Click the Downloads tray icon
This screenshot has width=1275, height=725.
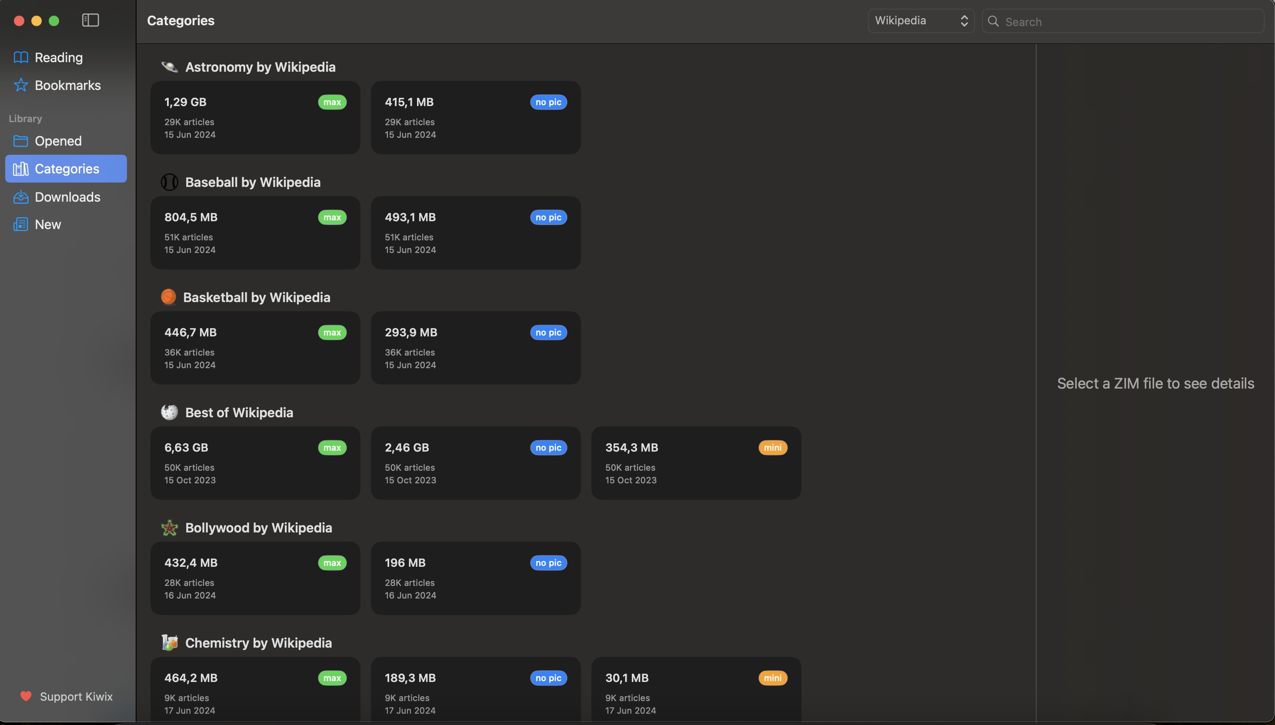point(20,197)
